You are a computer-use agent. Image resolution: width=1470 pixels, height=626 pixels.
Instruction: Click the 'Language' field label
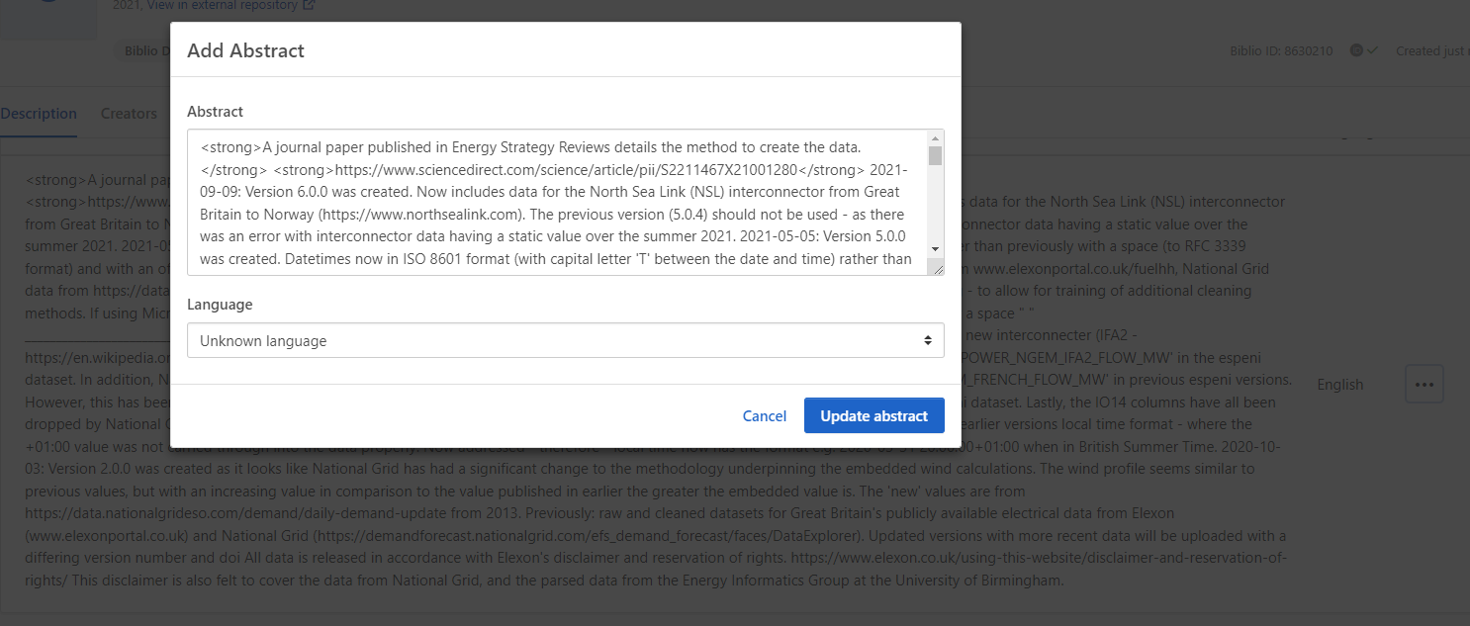point(220,305)
